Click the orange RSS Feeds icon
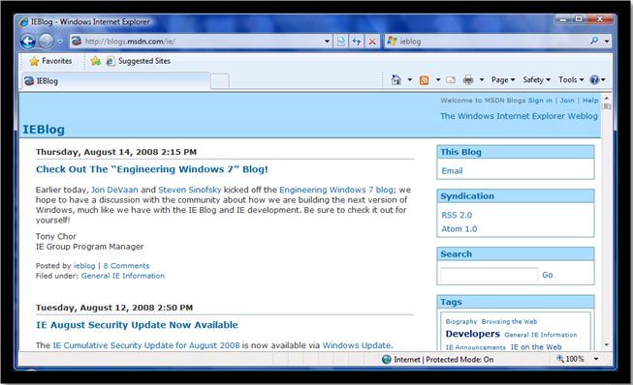 click(424, 80)
